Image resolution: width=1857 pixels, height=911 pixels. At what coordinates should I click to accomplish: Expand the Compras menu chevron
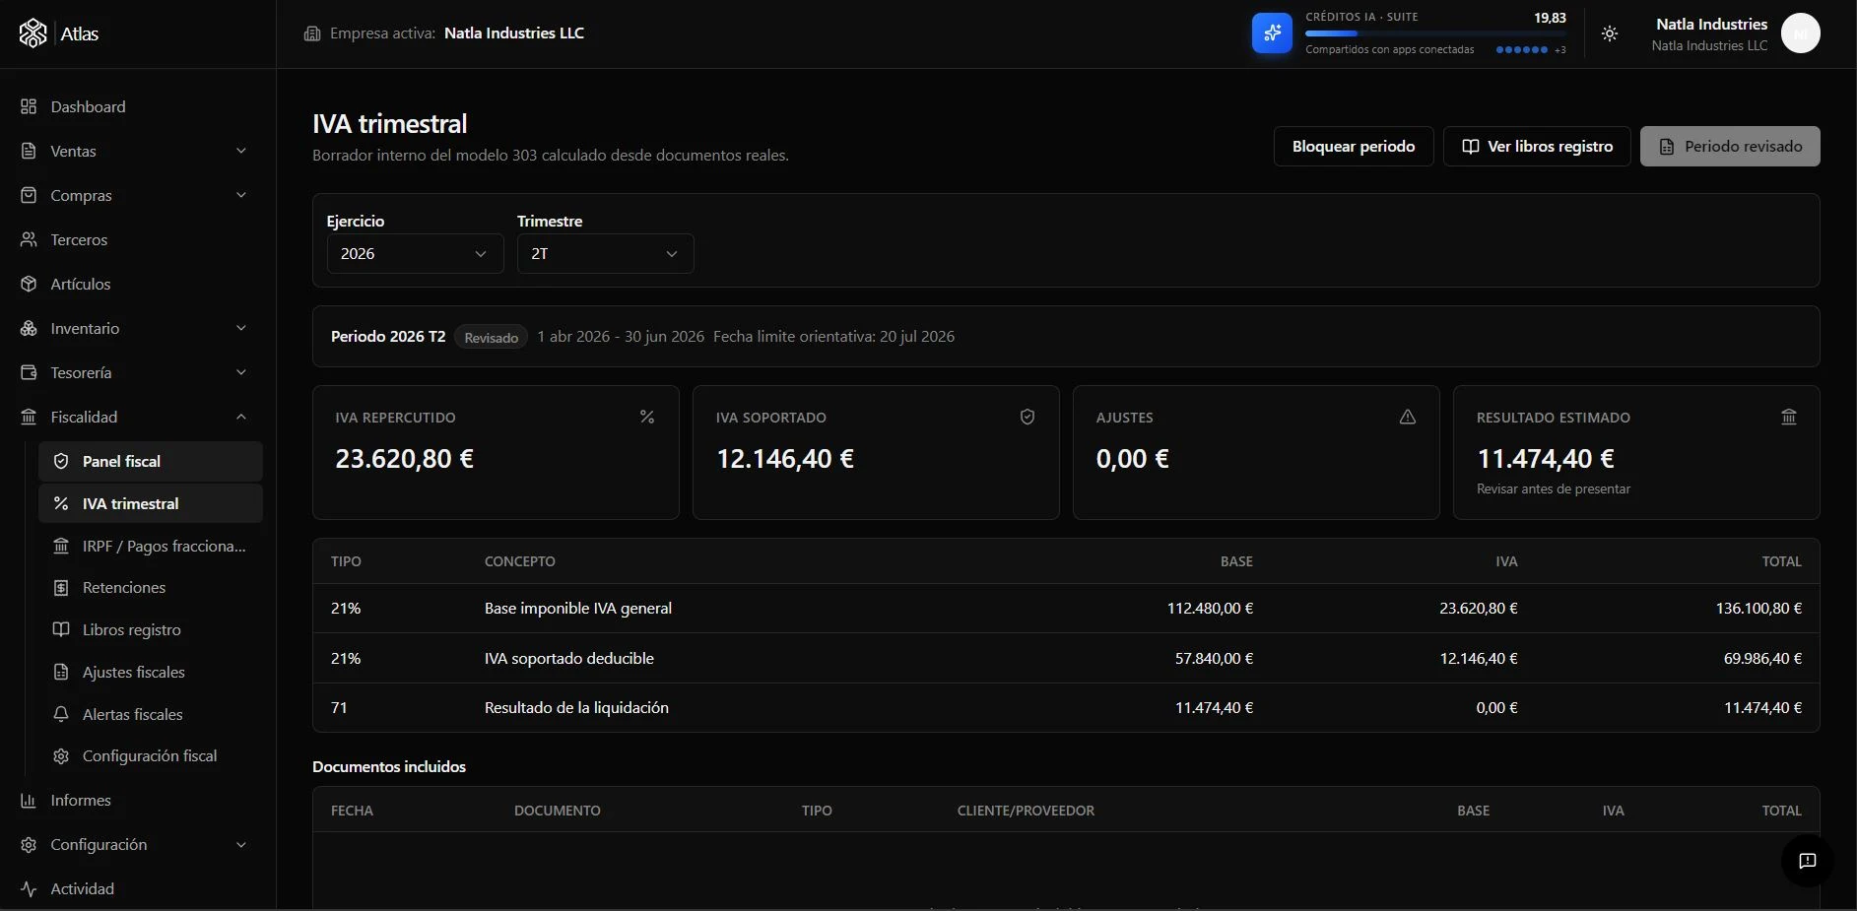tap(241, 195)
